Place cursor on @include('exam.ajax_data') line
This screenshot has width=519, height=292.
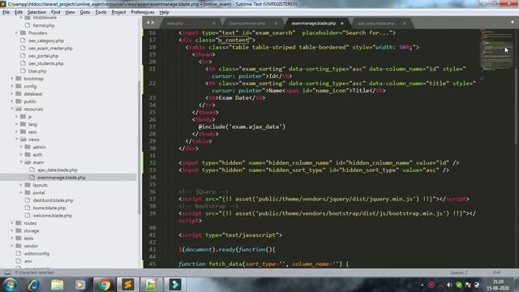pyautogui.click(x=242, y=127)
